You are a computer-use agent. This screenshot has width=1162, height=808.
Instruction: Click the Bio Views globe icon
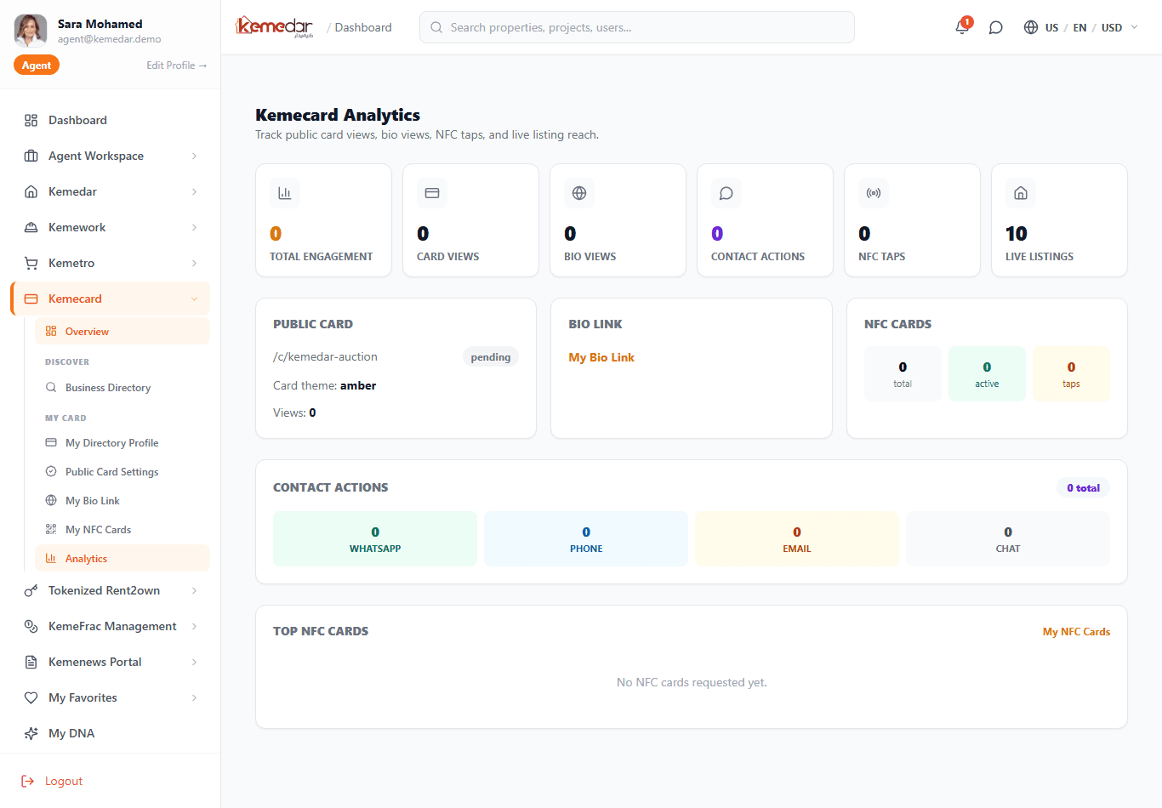[579, 193]
